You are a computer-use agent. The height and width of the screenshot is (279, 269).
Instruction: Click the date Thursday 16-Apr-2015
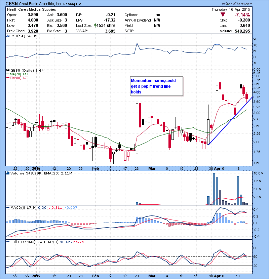coord(231,9)
